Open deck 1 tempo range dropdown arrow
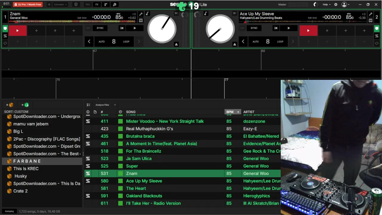 click(176, 13)
